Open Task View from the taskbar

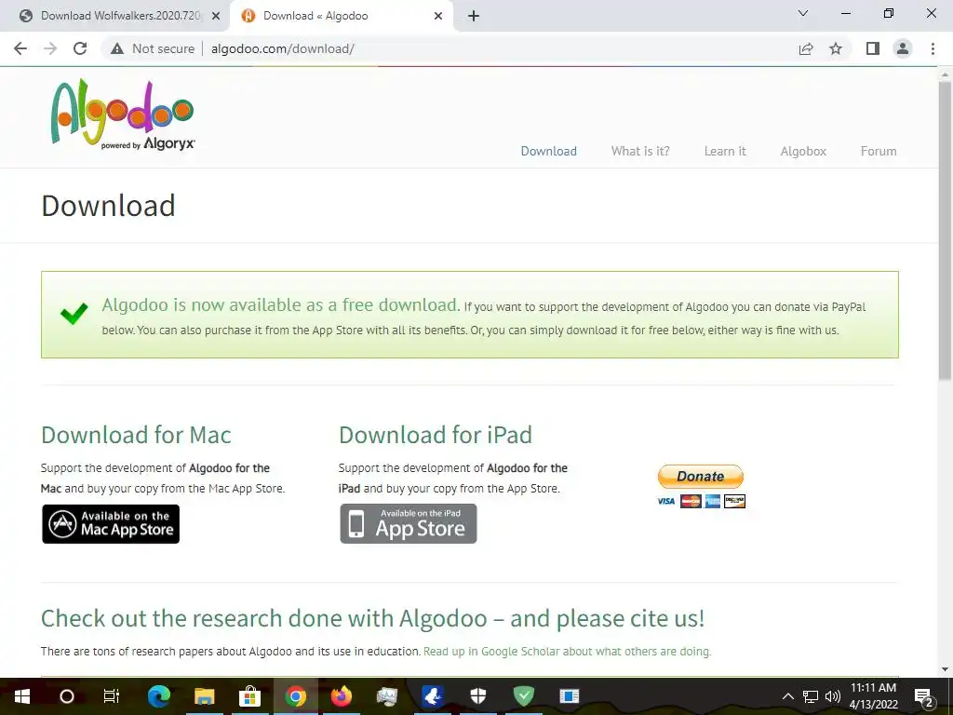click(x=112, y=696)
